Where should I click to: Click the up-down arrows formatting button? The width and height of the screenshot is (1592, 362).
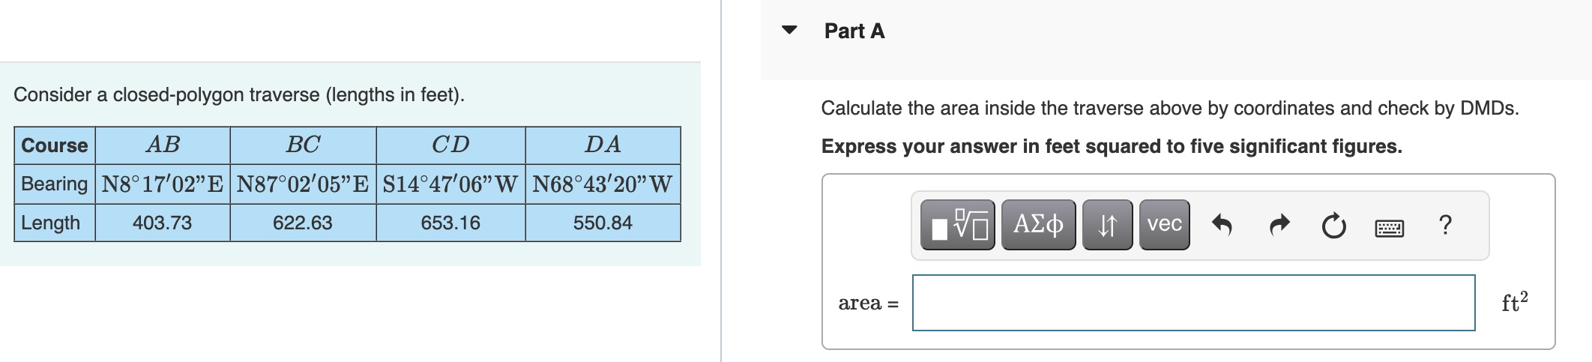tap(1107, 225)
